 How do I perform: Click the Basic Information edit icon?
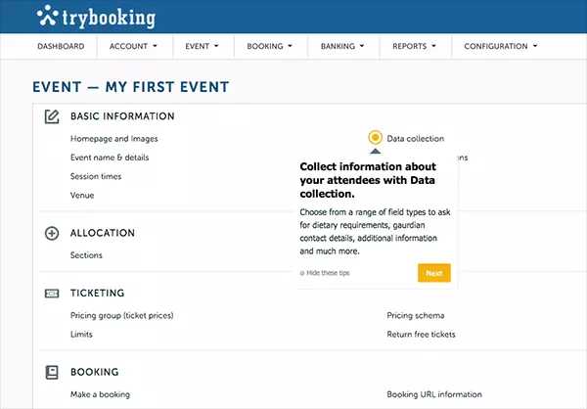(x=52, y=116)
